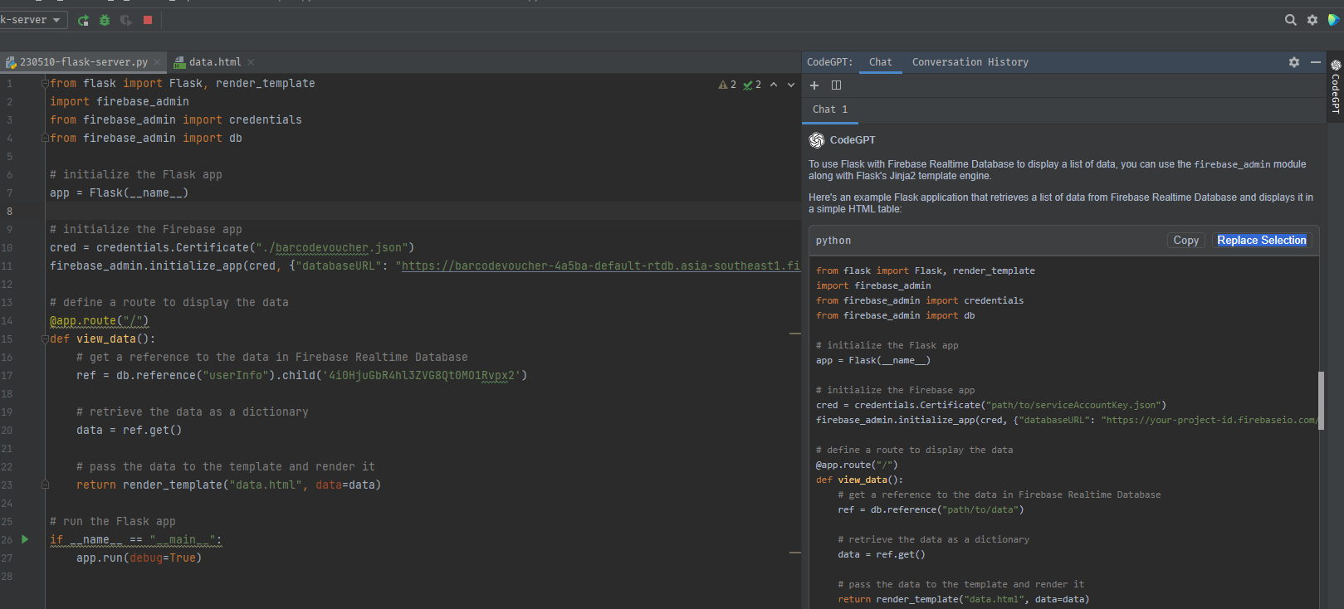
Task: Open the run configuration dropdown
Action: [x=32, y=20]
